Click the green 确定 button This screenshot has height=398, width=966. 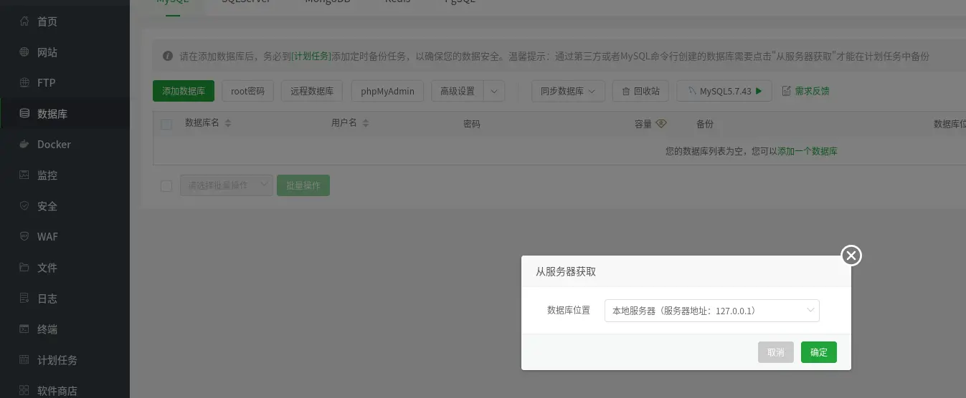819,352
